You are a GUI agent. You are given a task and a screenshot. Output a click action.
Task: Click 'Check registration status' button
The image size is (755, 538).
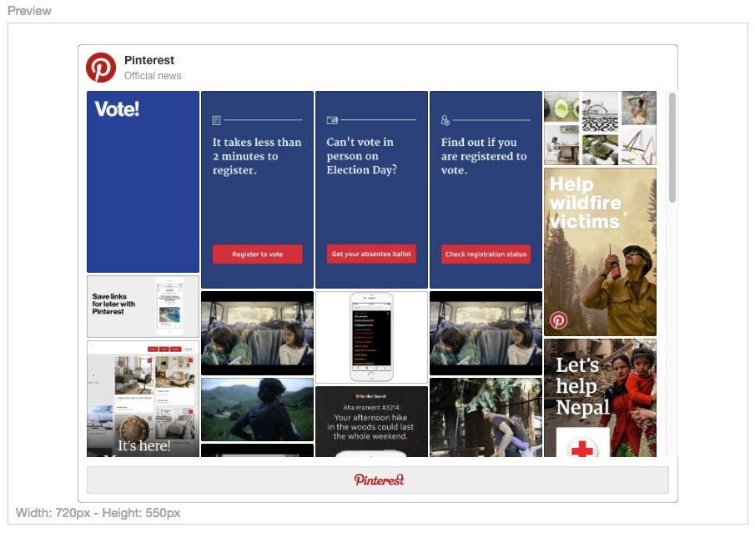pyautogui.click(x=486, y=254)
